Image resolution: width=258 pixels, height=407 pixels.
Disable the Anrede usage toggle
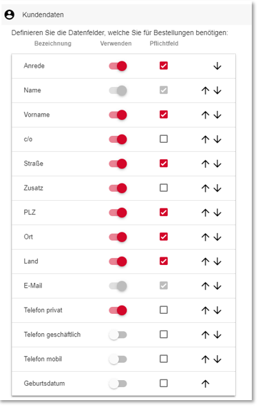(118, 66)
